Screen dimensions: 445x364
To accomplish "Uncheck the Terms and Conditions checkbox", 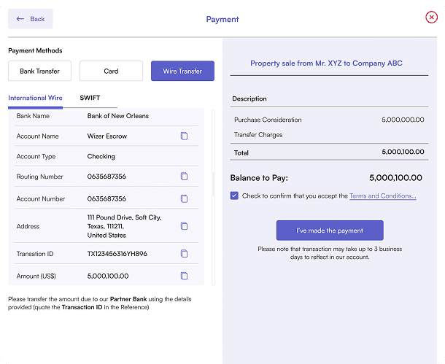I will pyautogui.click(x=234, y=195).
